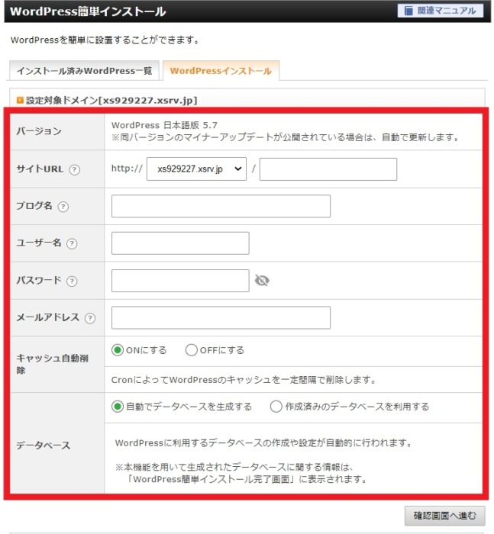Select OFFにする cache auto-delete radio
Screen dimensions: 494x534
pyautogui.click(x=191, y=350)
